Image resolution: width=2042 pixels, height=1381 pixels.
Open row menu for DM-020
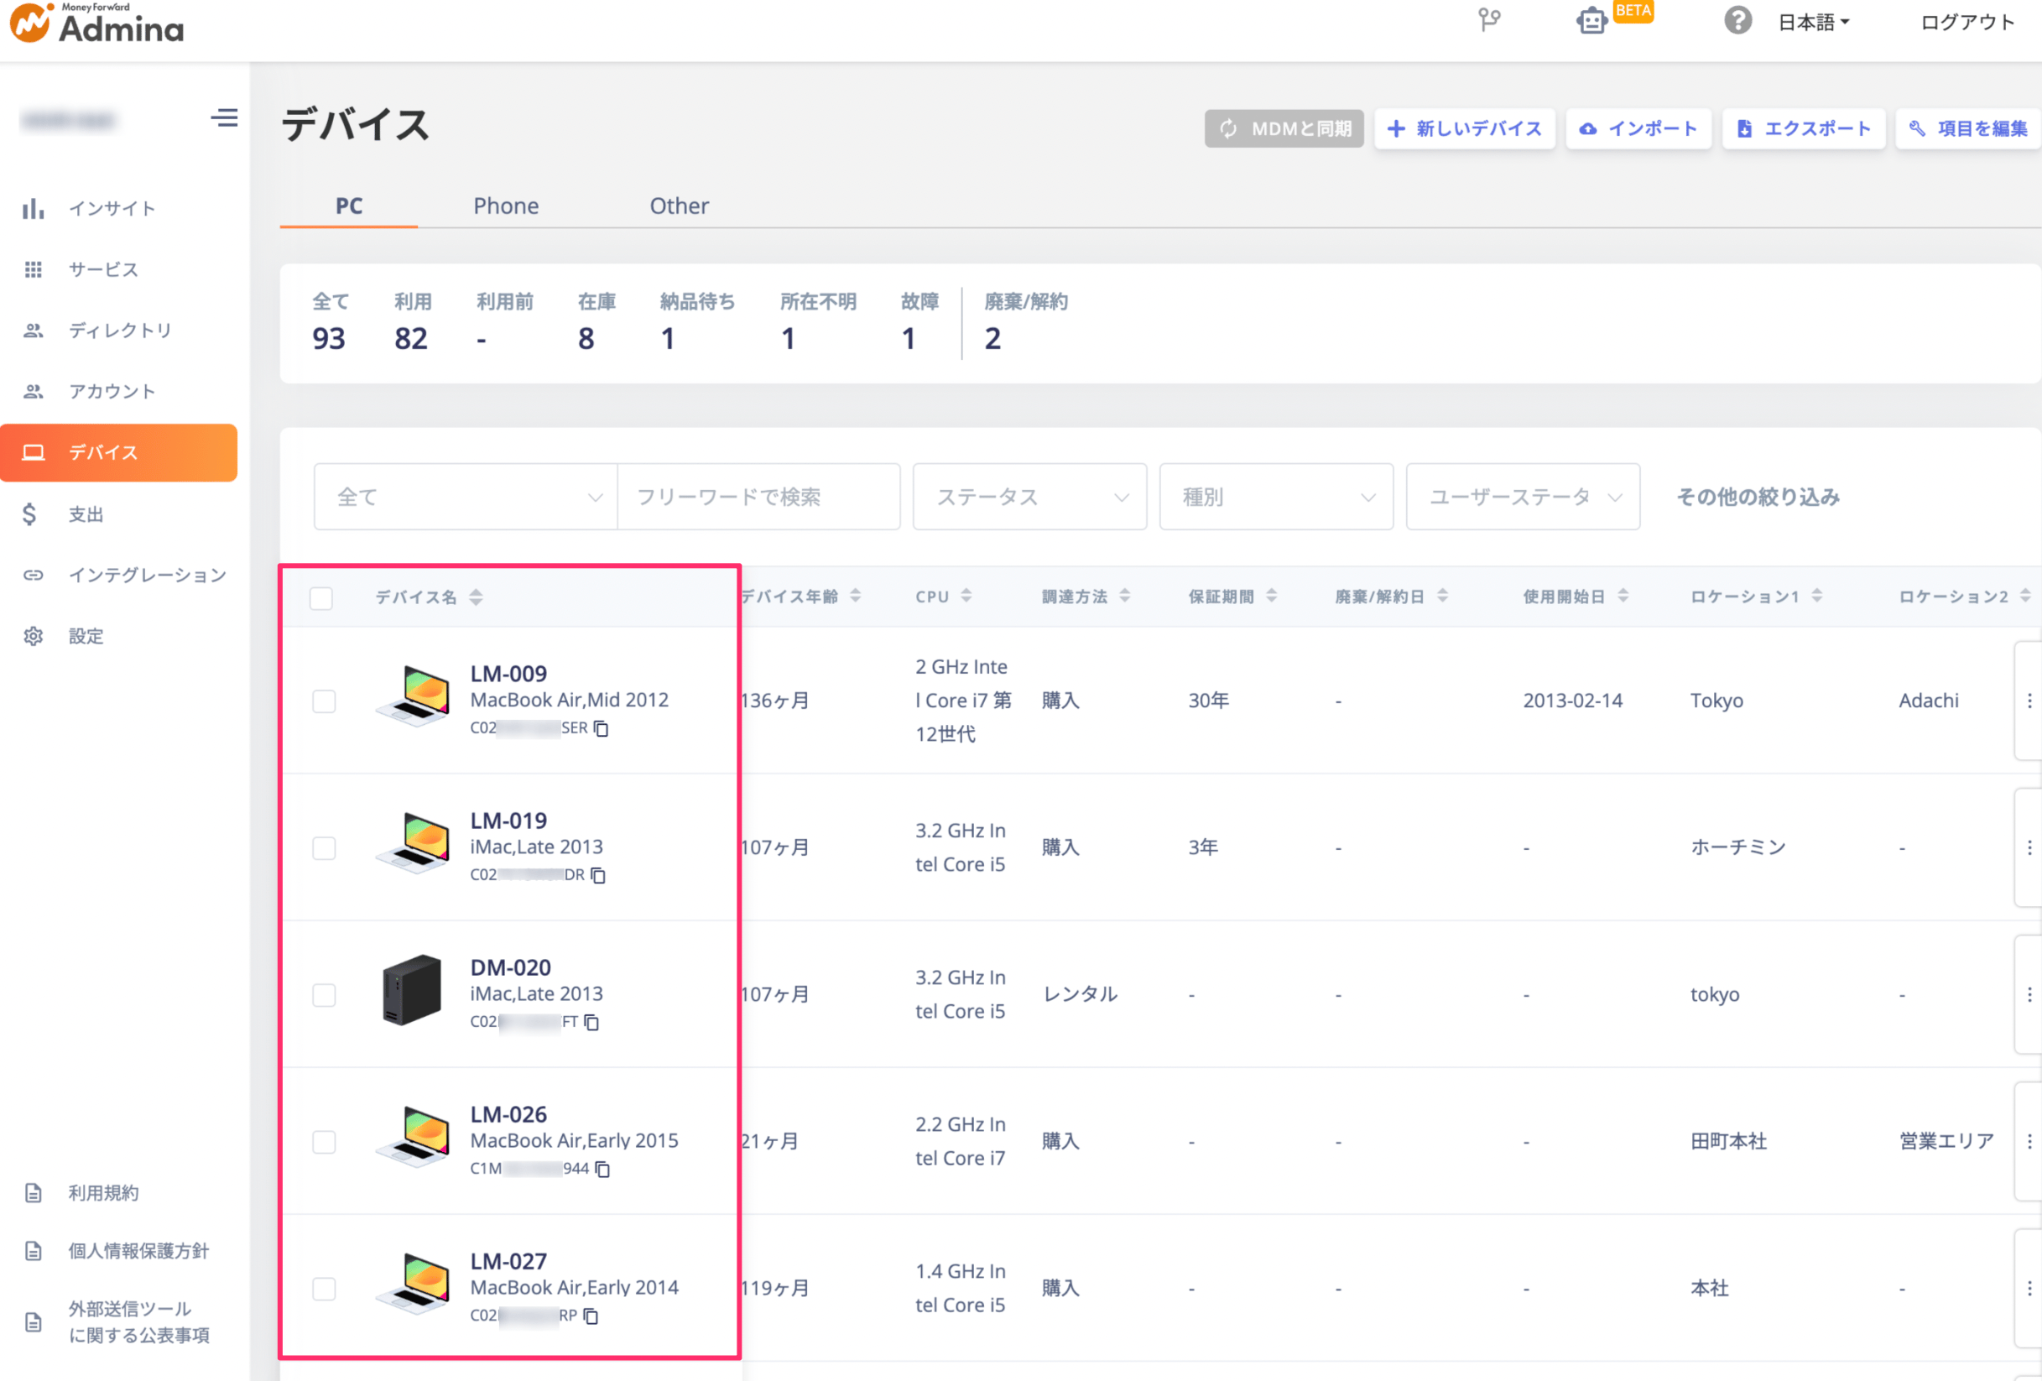tap(2029, 994)
